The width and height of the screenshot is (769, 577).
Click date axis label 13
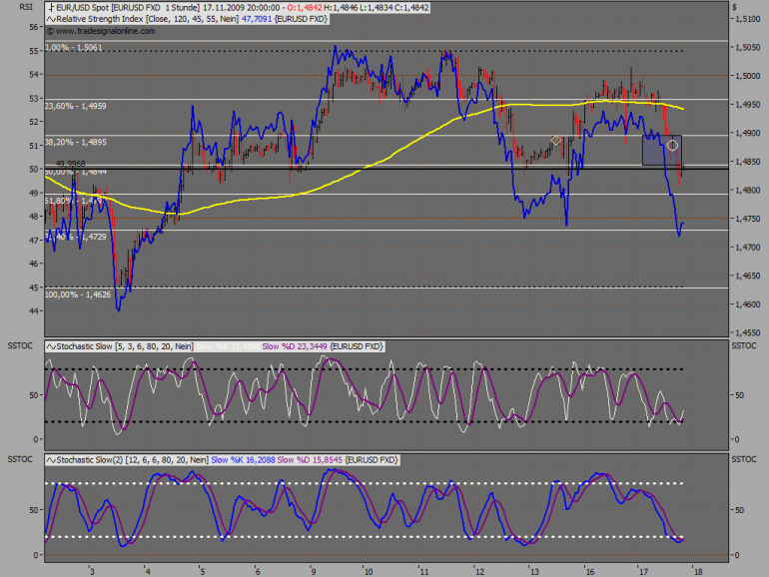tap(534, 572)
